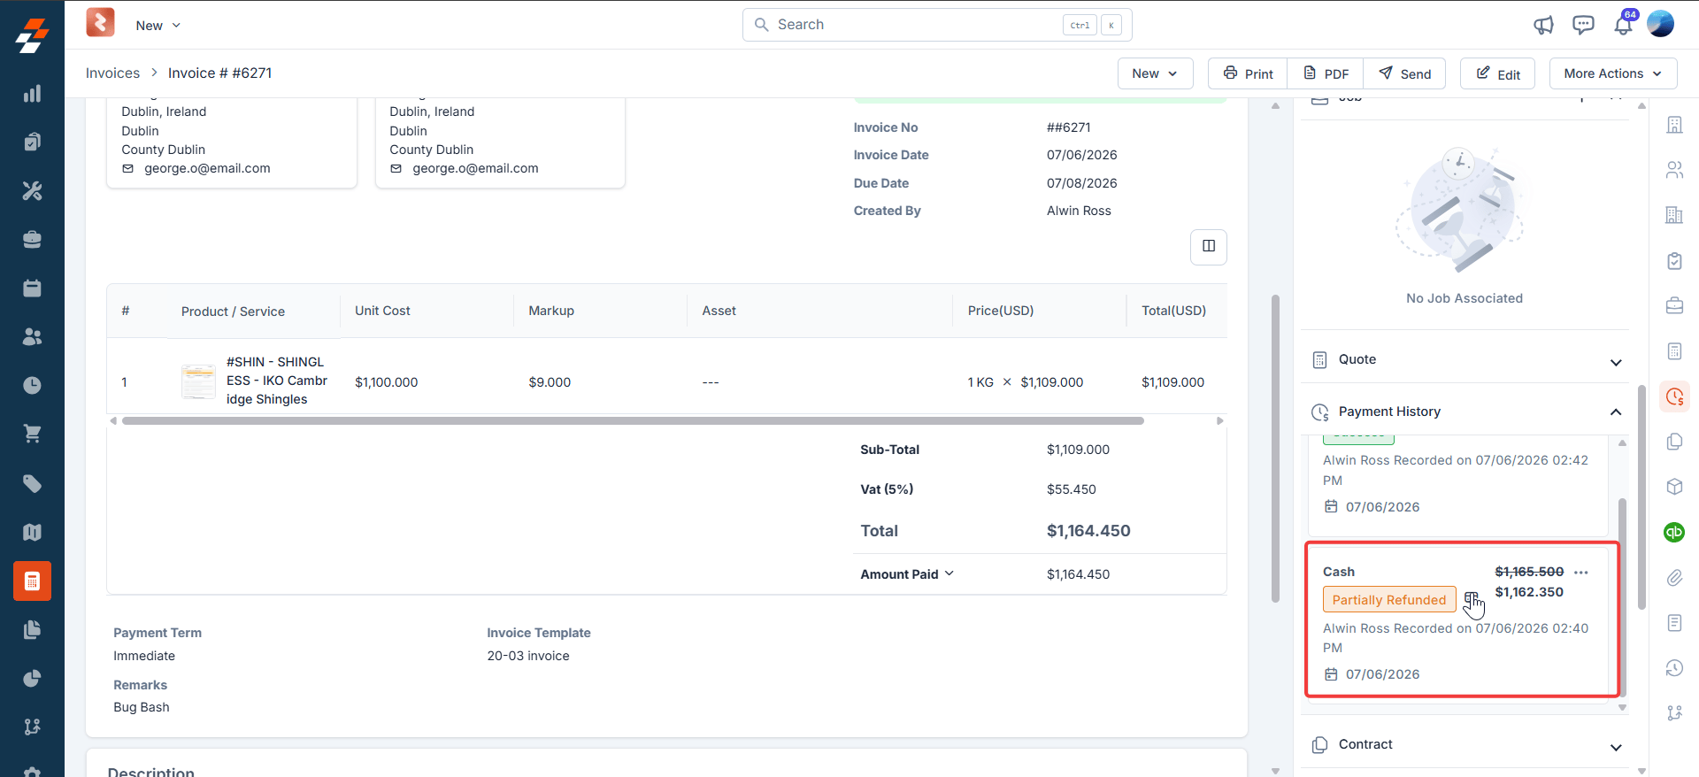1699x777 pixels.
Task: Click the Search input field
Action: pyautogui.click(x=937, y=25)
